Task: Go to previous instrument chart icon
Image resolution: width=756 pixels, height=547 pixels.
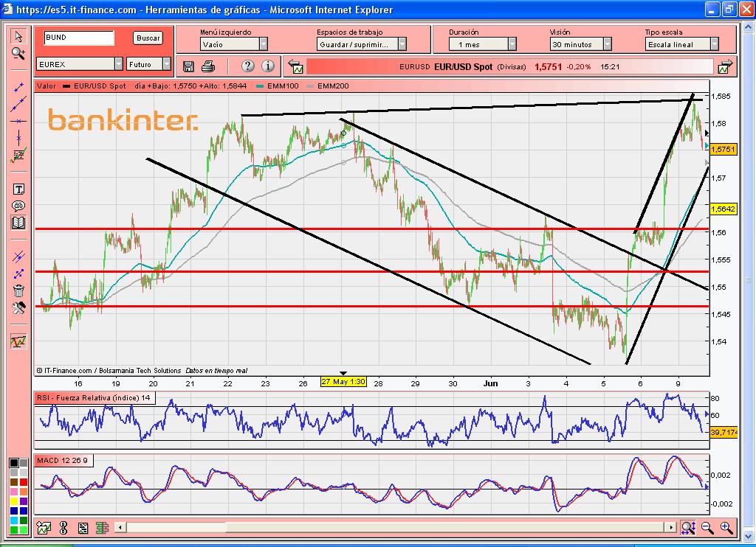Action: [x=295, y=66]
